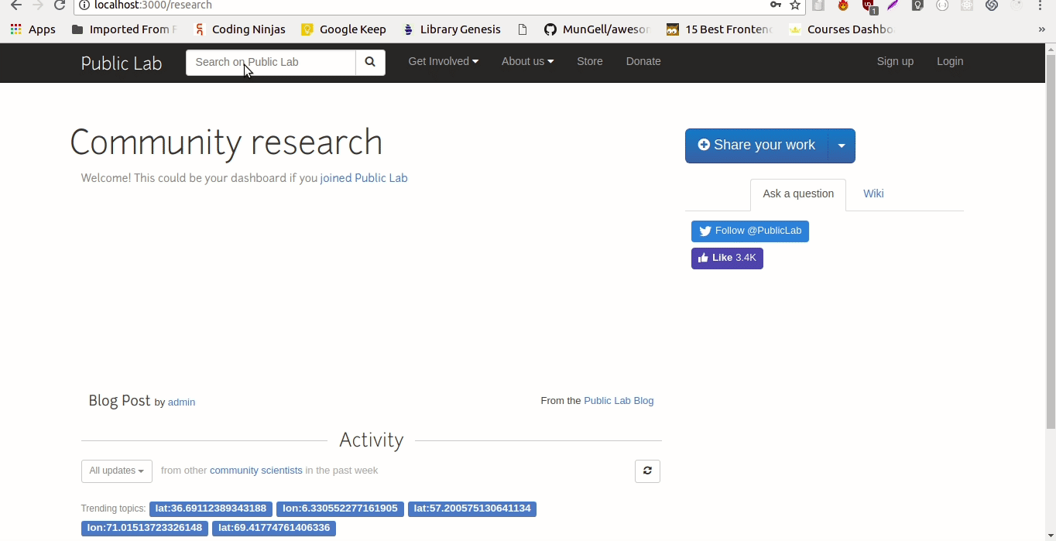This screenshot has width=1056, height=541.
Task: Open the Courses Dashboard bookmark
Action: [842, 29]
